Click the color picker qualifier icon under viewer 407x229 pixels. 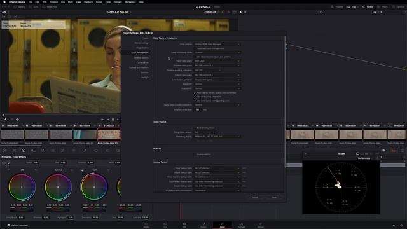[x=4, y=120]
